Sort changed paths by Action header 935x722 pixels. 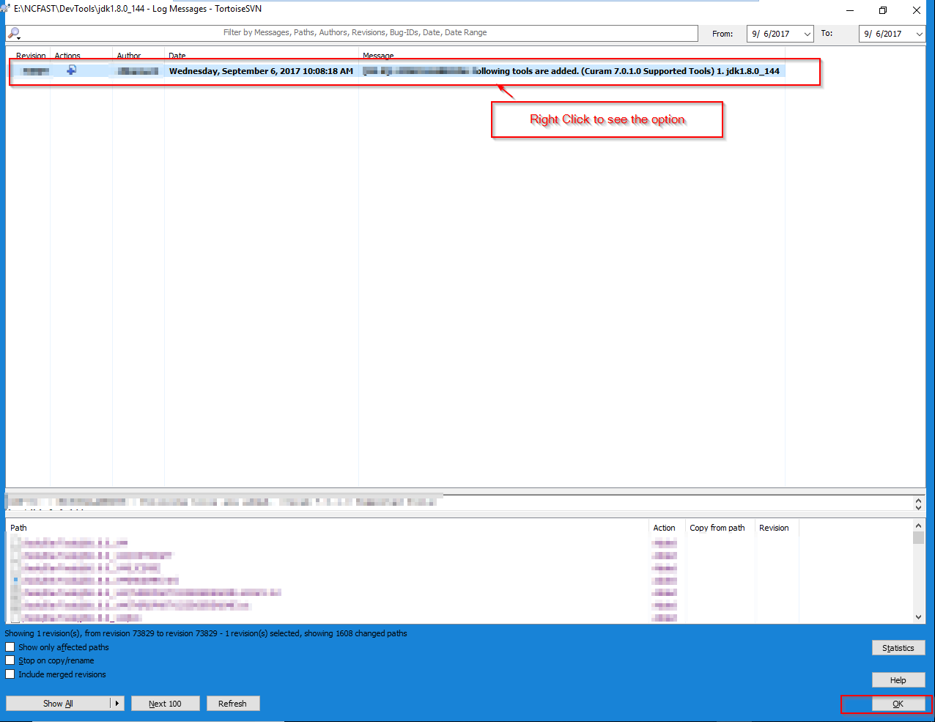[x=665, y=528]
